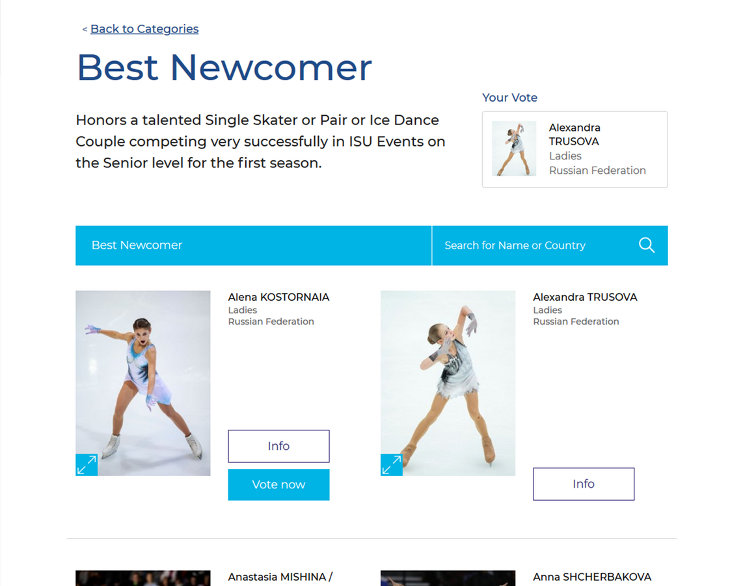Open Info for Alena KOSTORNAIA

pyautogui.click(x=278, y=446)
